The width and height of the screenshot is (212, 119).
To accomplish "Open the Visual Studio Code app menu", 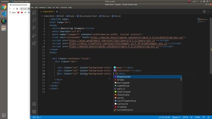I will 21,1.
